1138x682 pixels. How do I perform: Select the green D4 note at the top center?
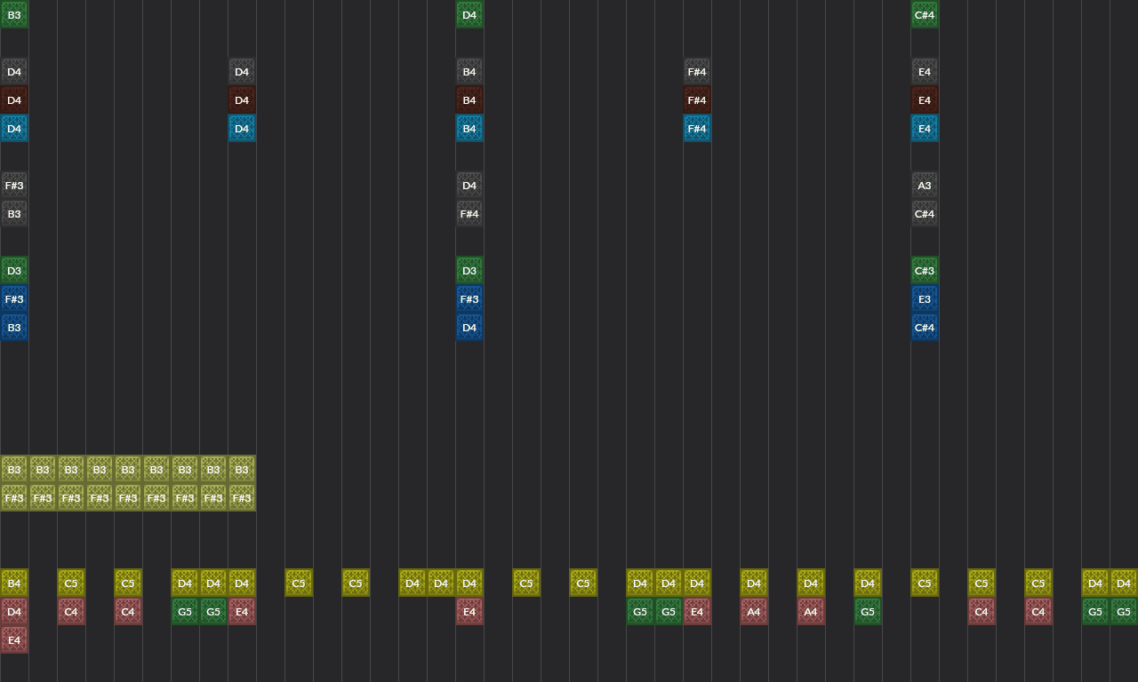coord(469,14)
